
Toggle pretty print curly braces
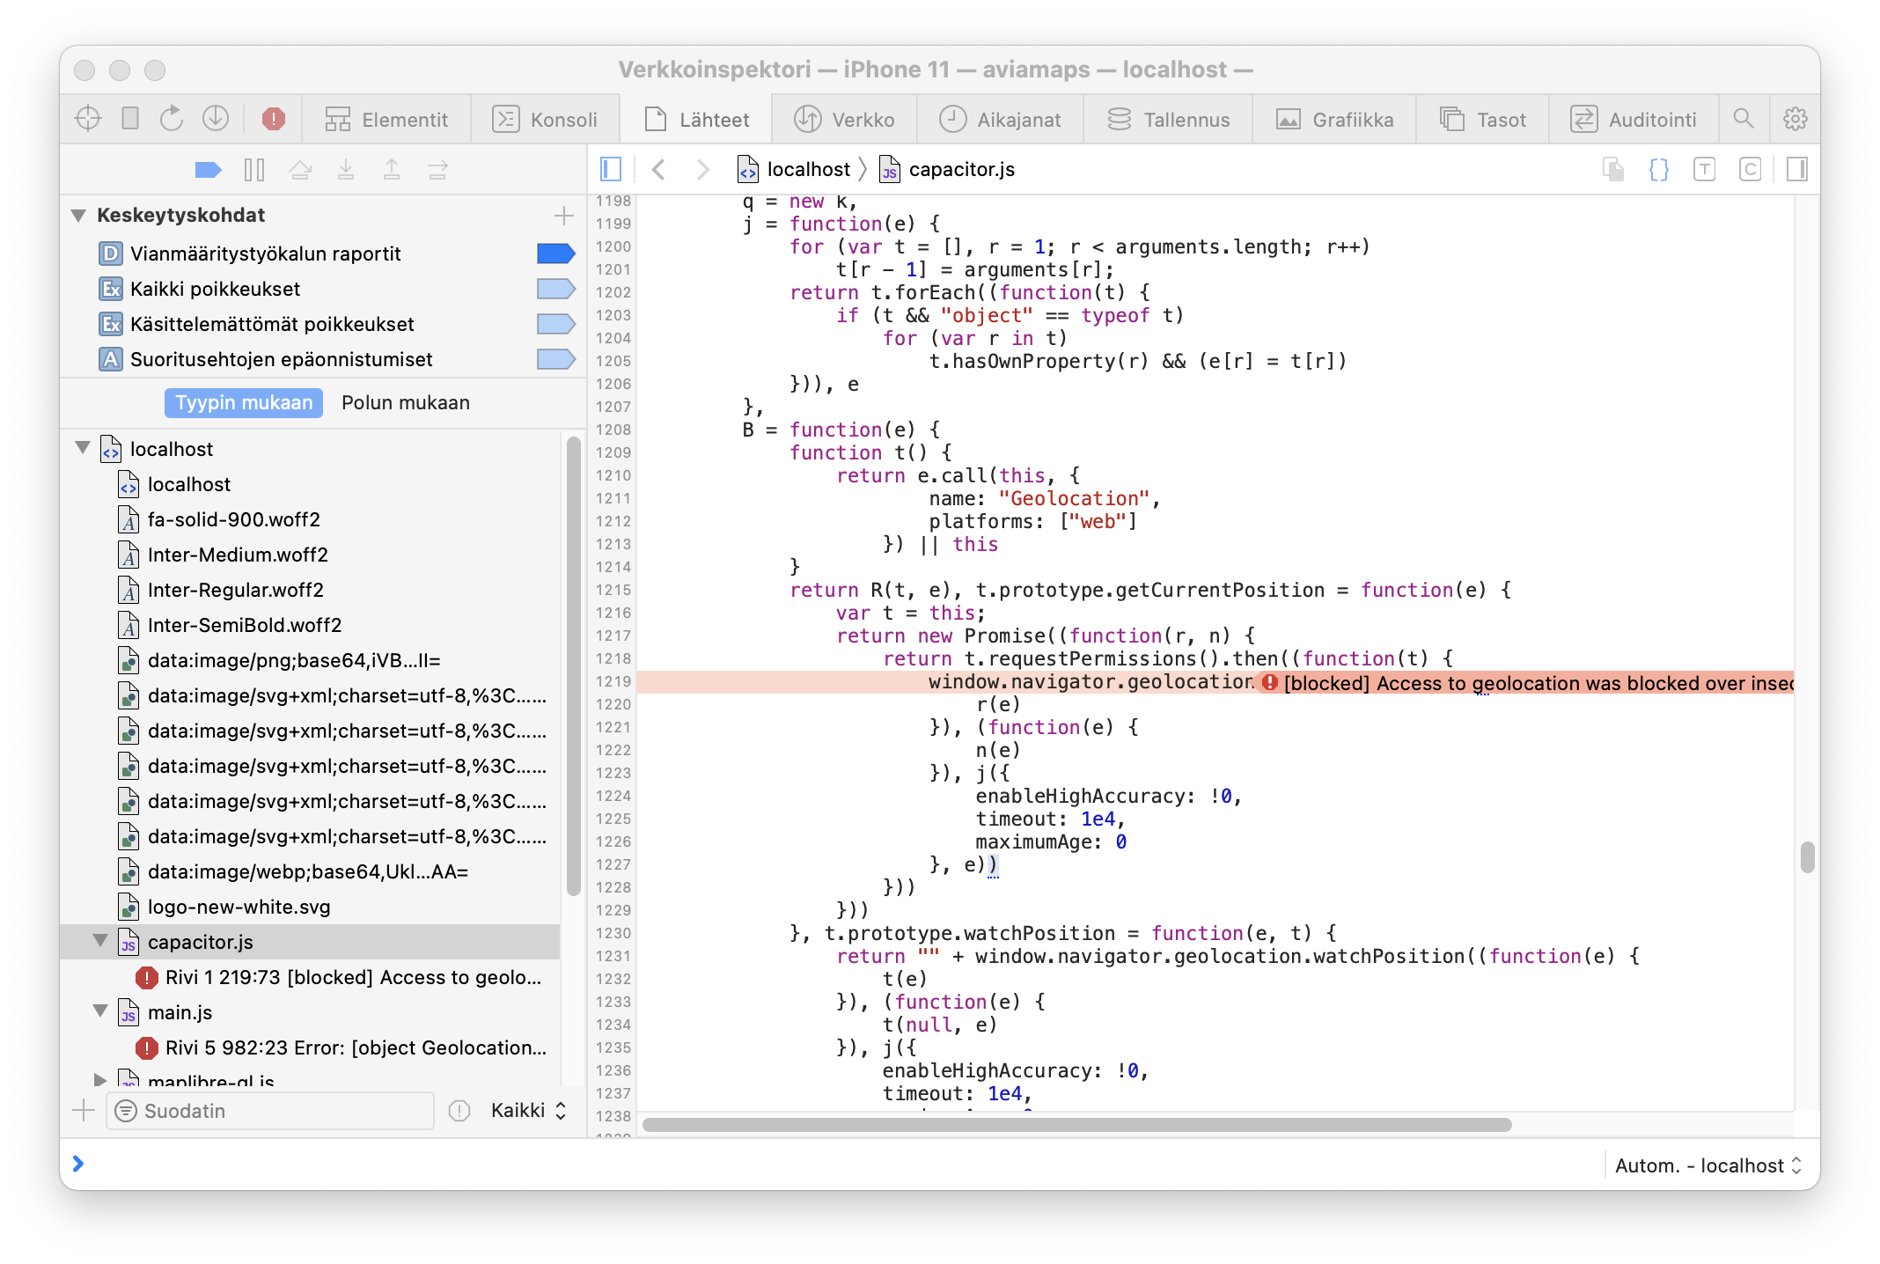click(1659, 169)
